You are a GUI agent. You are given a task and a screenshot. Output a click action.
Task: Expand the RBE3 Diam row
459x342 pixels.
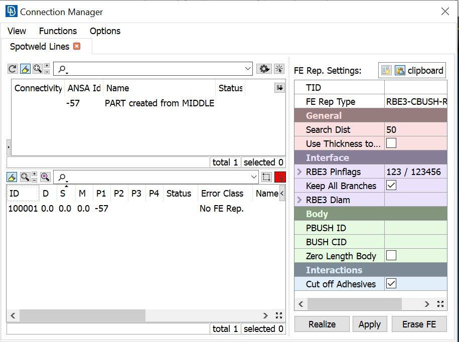point(299,200)
